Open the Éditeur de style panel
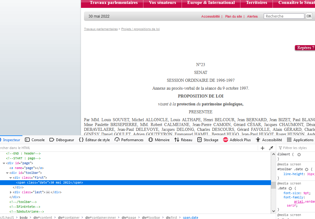 [x=94, y=140]
